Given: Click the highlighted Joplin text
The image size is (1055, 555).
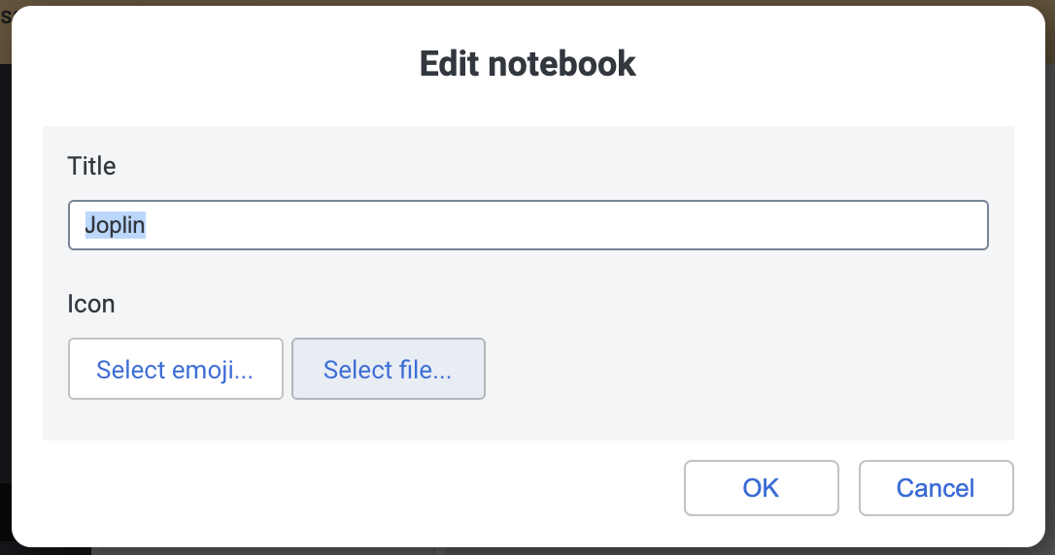Looking at the screenshot, I should pyautogui.click(x=115, y=225).
